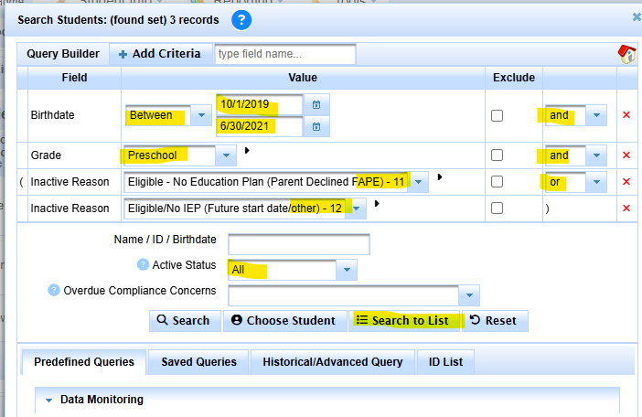This screenshot has height=417, width=642.
Task: Delete the Eligible/No IEP criteria row
Action: click(626, 208)
